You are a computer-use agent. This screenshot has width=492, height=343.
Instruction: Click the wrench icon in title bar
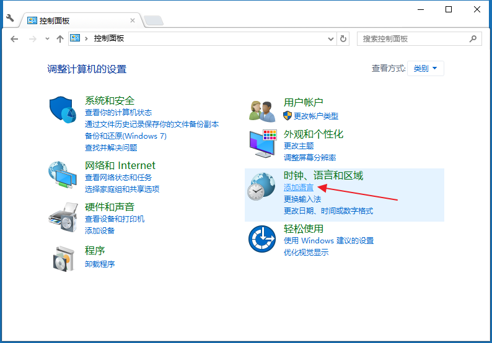[10, 18]
